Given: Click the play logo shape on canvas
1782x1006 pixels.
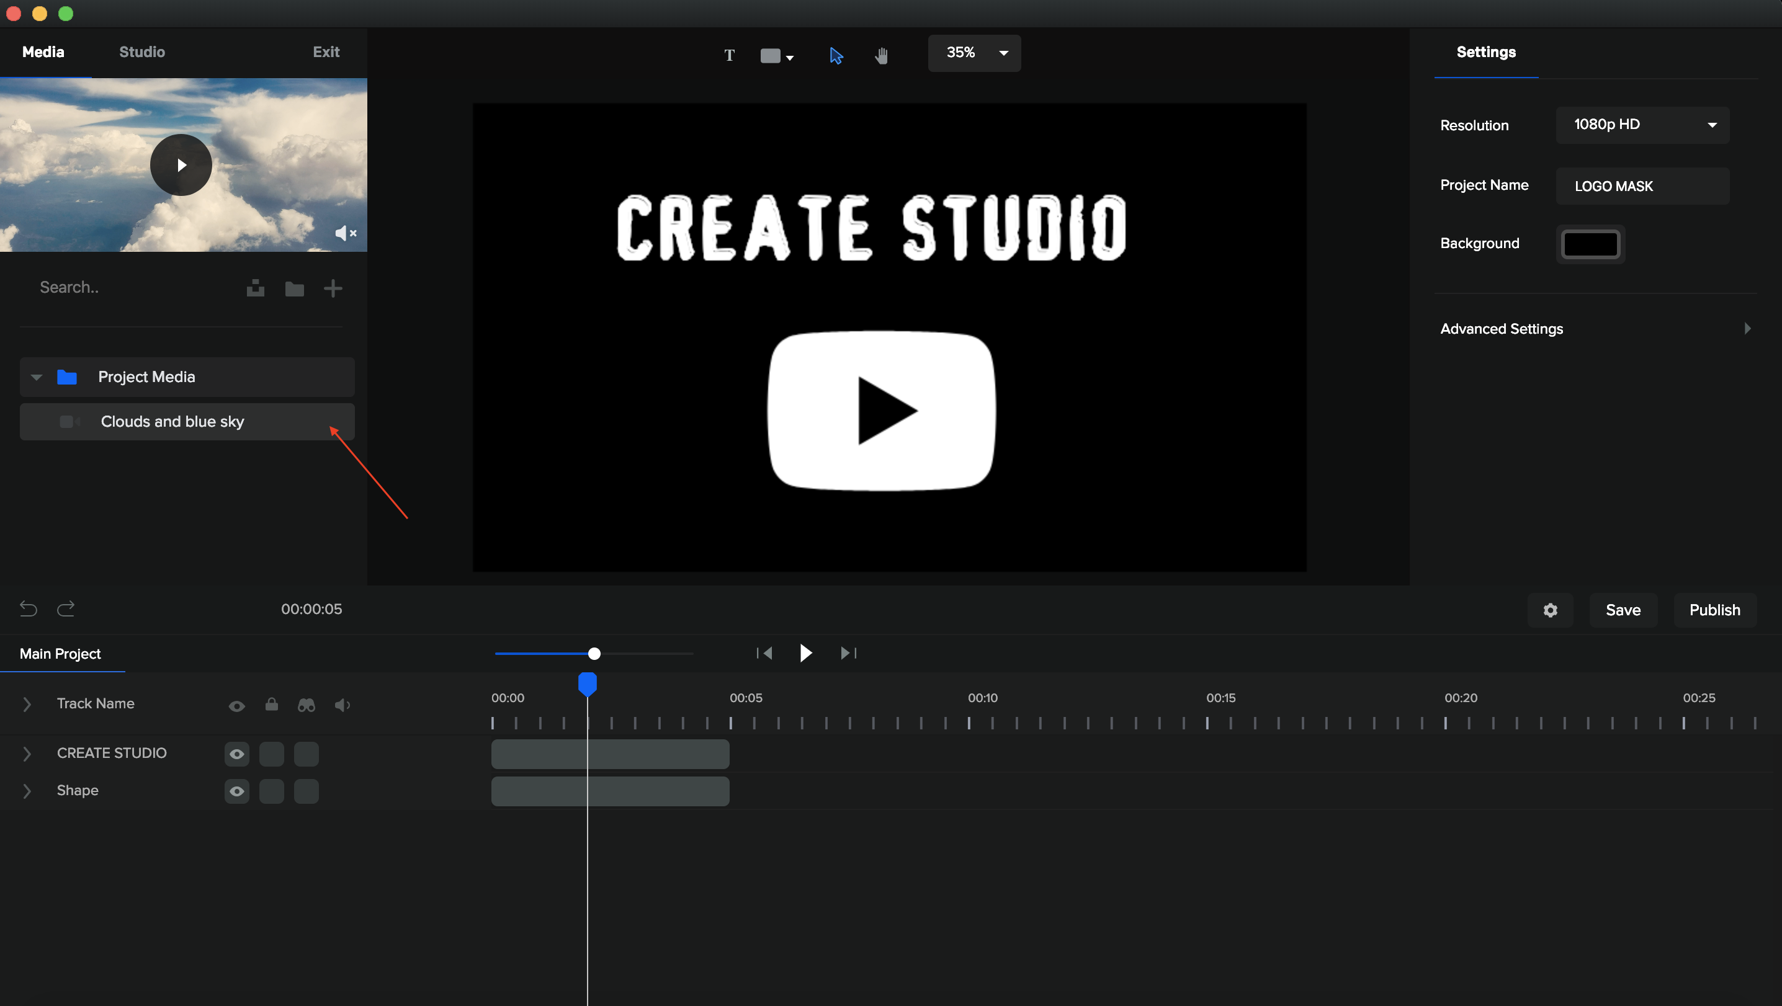Looking at the screenshot, I should pyautogui.click(x=881, y=411).
